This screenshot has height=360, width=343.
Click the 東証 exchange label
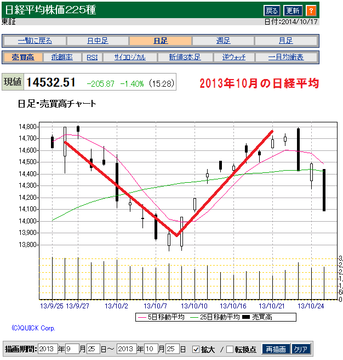pos(8,22)
